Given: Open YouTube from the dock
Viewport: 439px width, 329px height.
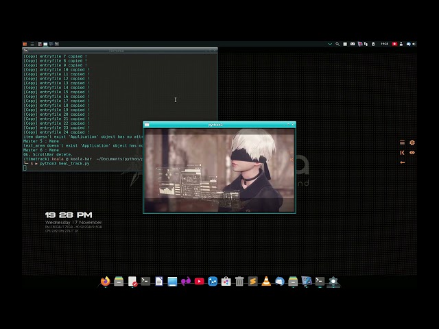Looking at the screenshot, I should click(199, 281).
